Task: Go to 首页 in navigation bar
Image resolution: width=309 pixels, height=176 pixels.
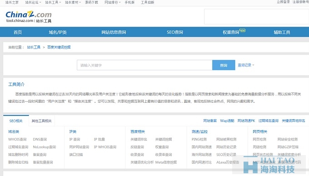Action: 18,32
